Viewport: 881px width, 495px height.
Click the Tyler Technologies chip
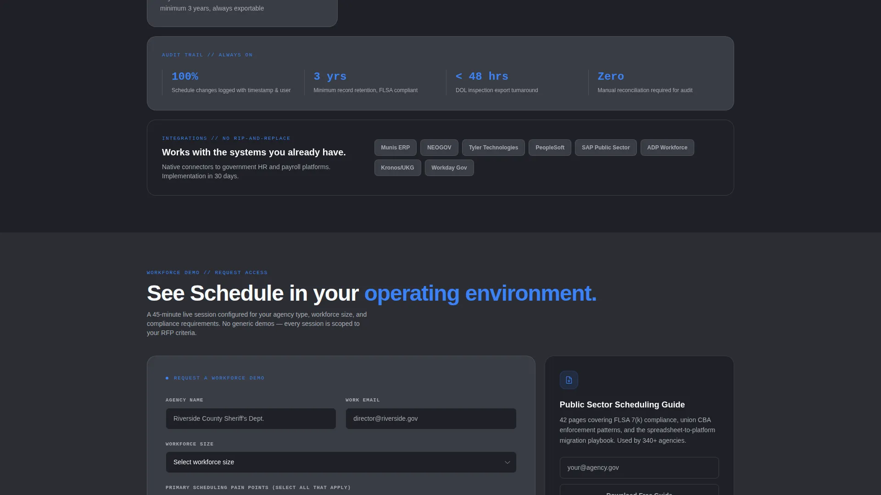coord(493,148)
